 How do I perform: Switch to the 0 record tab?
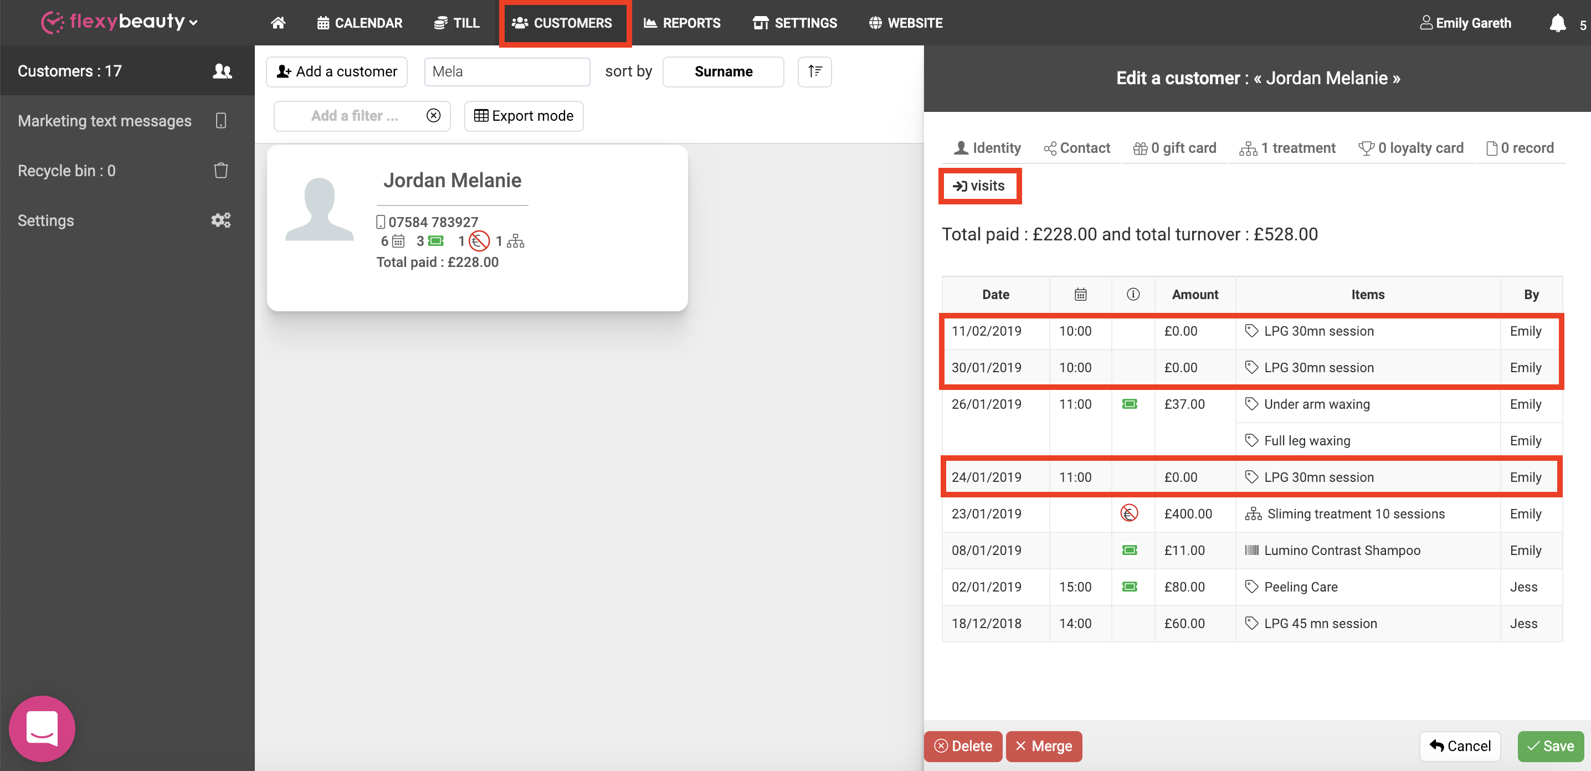pos(1520,148)
